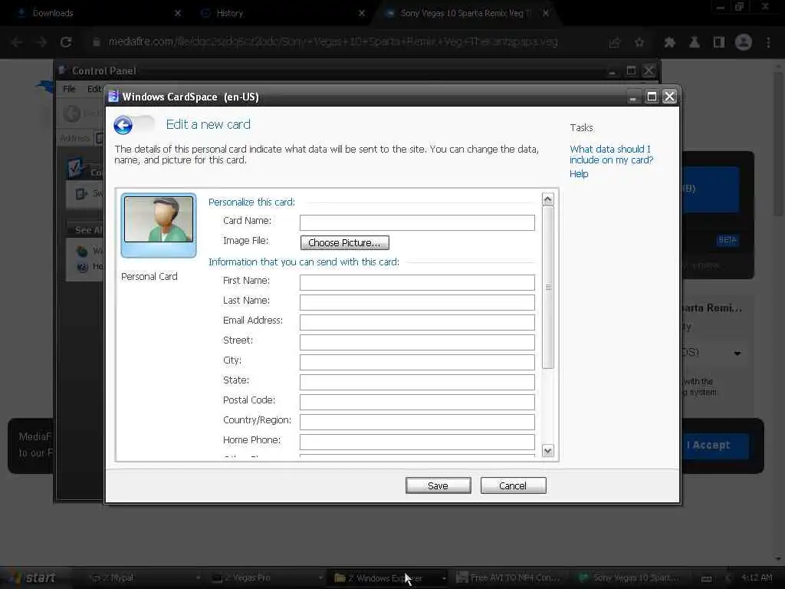The image size is (785, 589).
Task: Click the Personal Card picture thumbnail
Action: coord(159,225)
